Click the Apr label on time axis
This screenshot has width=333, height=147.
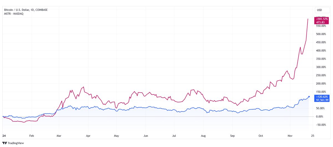(88, 136)
